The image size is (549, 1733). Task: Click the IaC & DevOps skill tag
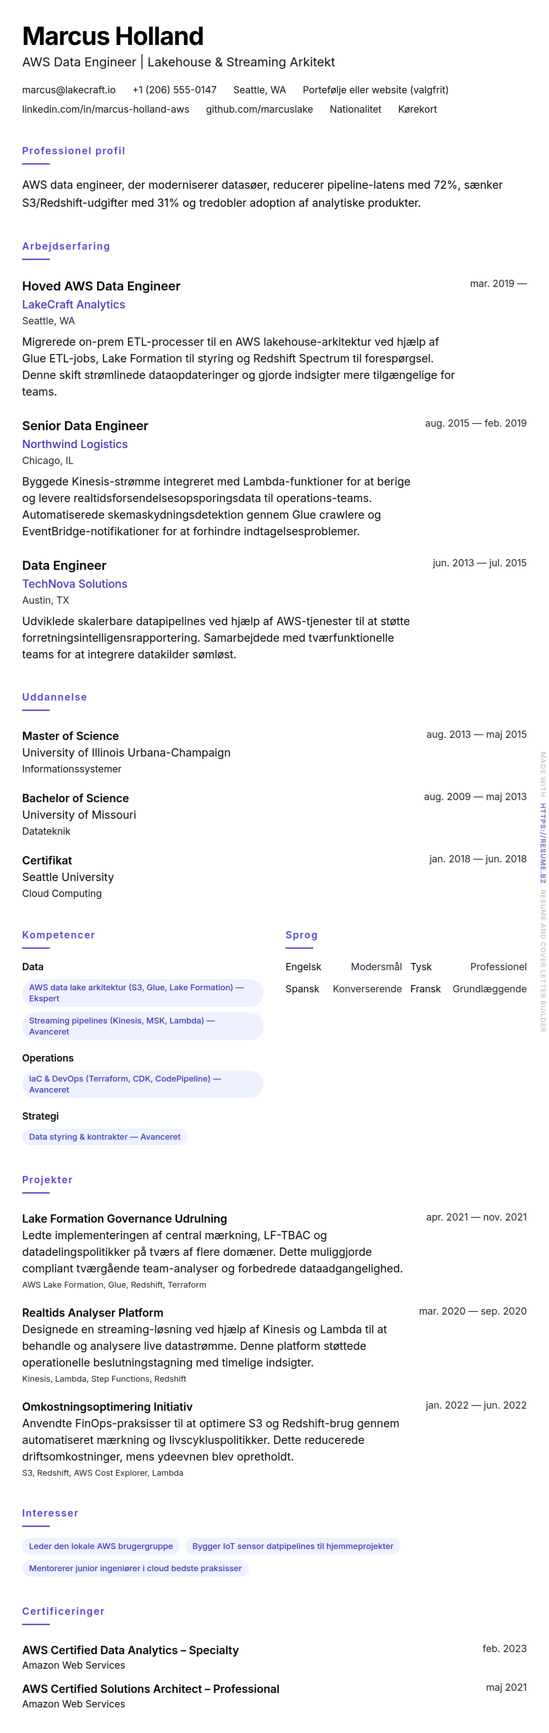[x=142, y=1084]
